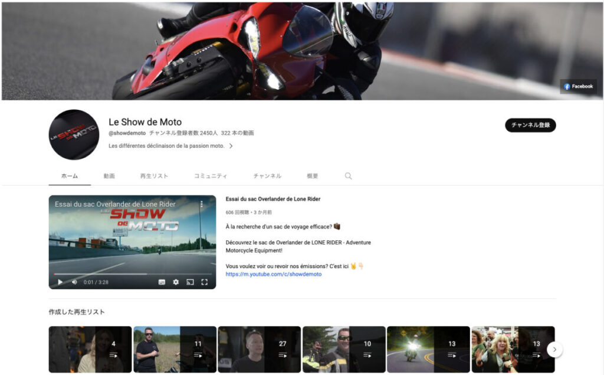Viewport: 604px width, 375px height.
Task: Open video player settings gear
Action: tap(176, 282)
